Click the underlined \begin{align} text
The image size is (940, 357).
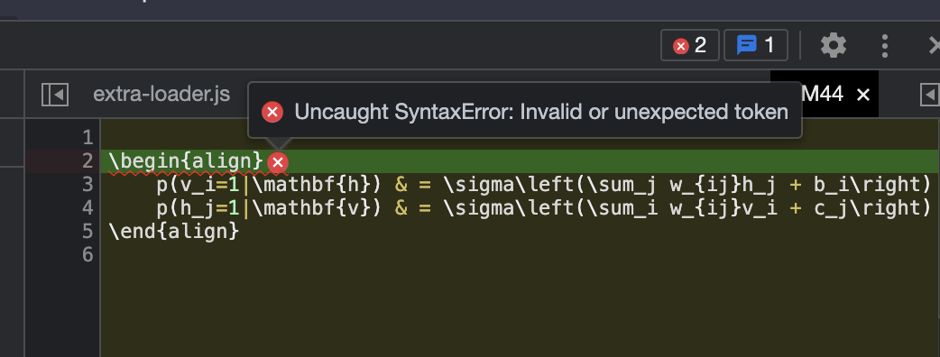pyautogui.click(x=186, y=161)
